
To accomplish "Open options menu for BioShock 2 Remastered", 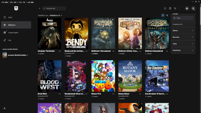I will (x=113, y=51).
